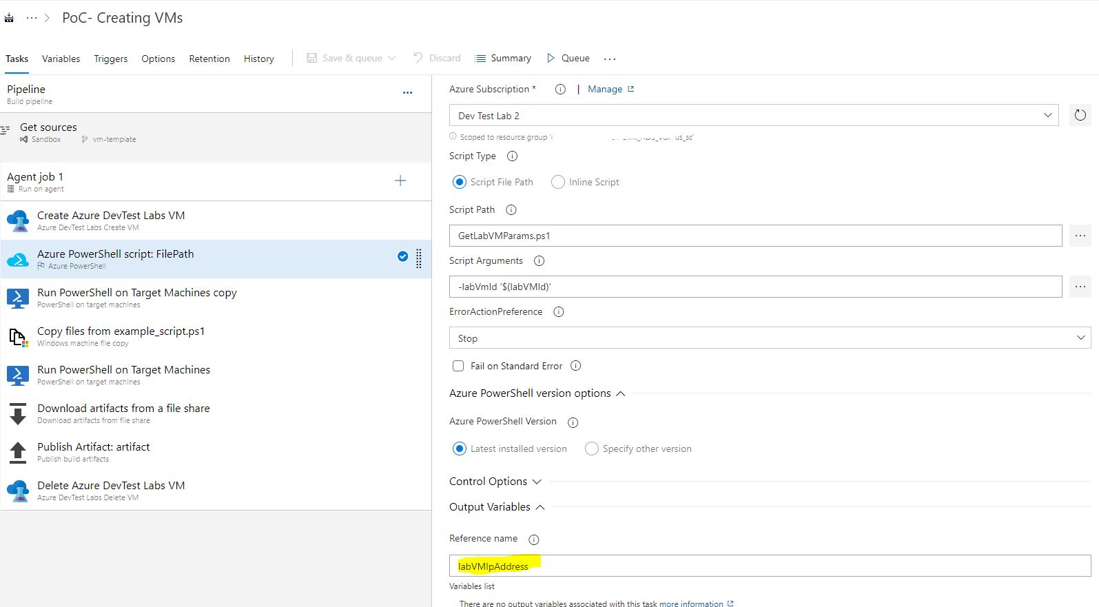Select Latest installed version radio button
Screen dimensions: 1099x607
(460, 449)
